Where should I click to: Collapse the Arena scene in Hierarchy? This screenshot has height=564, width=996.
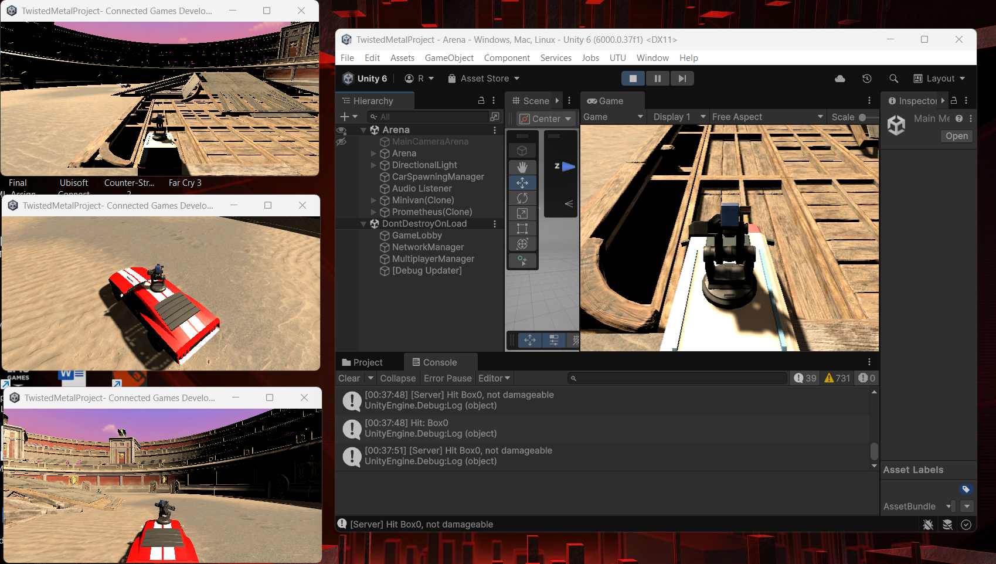pyautogui.click(x=363, y=130)
